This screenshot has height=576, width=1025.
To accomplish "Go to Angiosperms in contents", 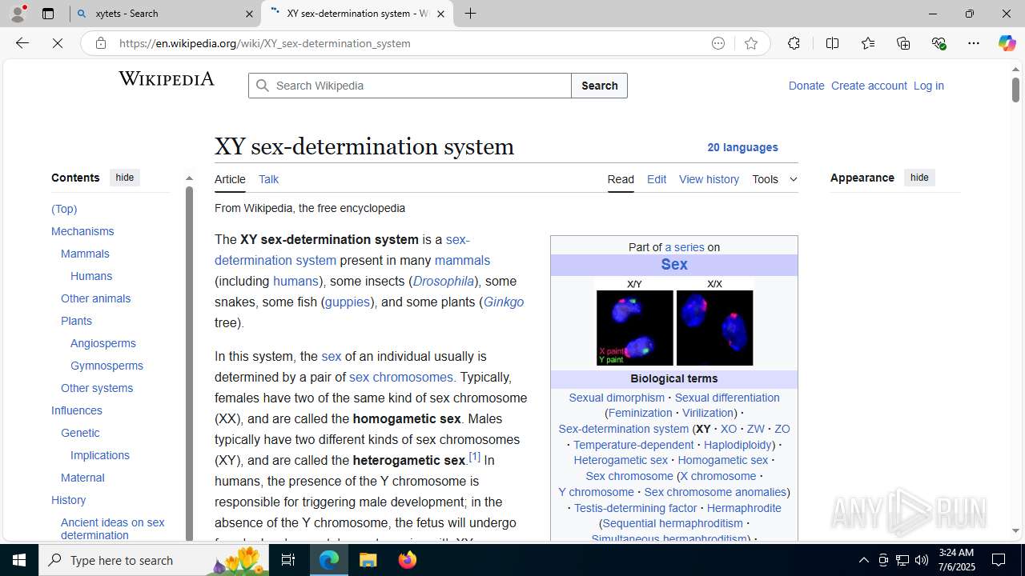I will click(x=103, y=343).
